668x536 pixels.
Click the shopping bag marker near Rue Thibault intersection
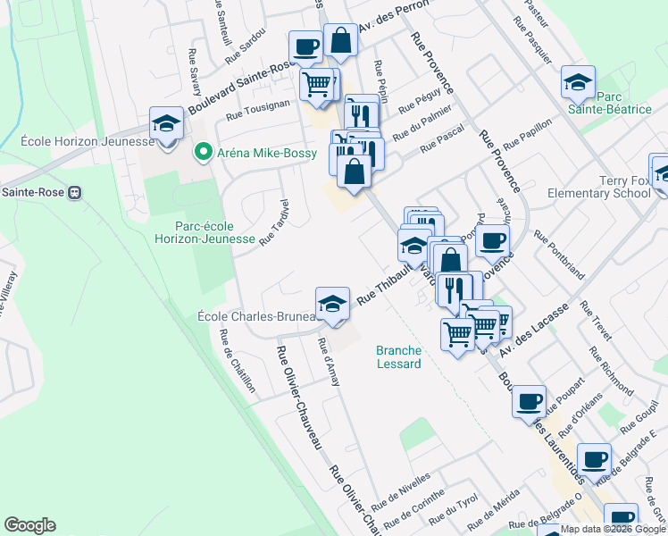pos(450,259)
